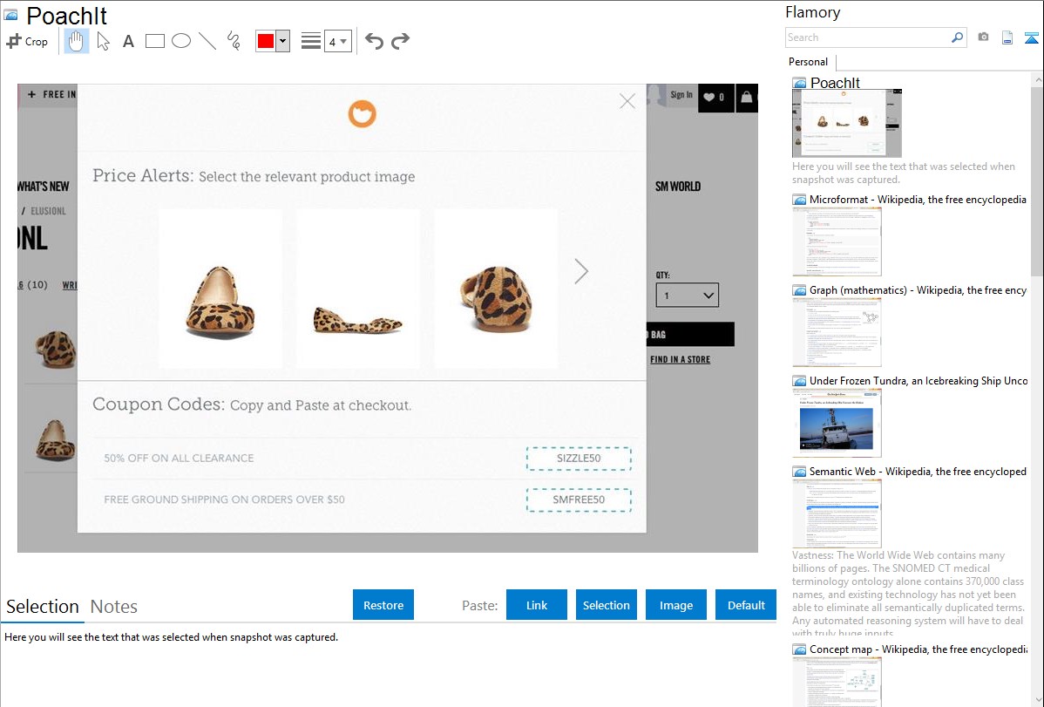Screen dimensions: 1044x707
Task: Click the Paste Image button
Action: (x=675, y=605)
